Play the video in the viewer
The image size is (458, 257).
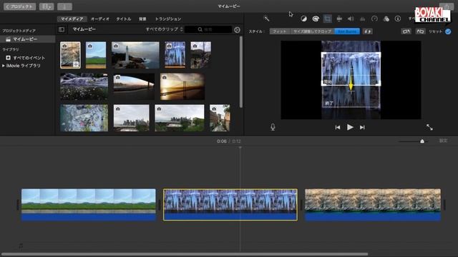[350, 127]
